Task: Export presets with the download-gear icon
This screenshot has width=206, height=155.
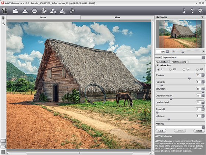Action: [x=63, y=11]
